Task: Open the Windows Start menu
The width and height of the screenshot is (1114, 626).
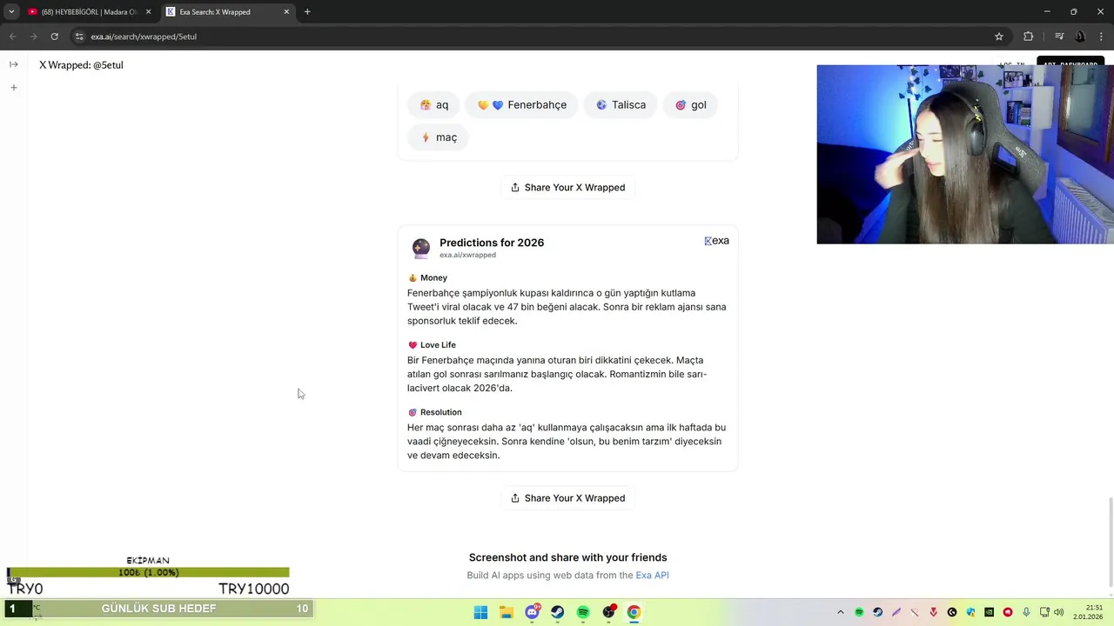Action: click(480, 612)
